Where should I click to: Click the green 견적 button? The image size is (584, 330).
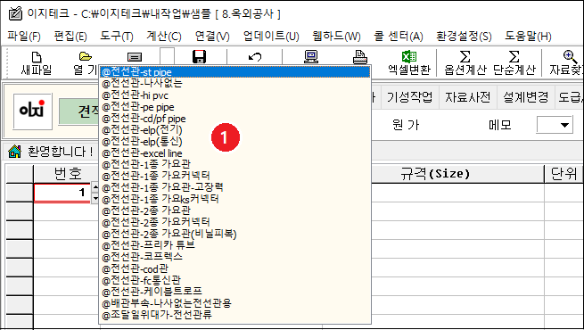[x=79, y=111]
